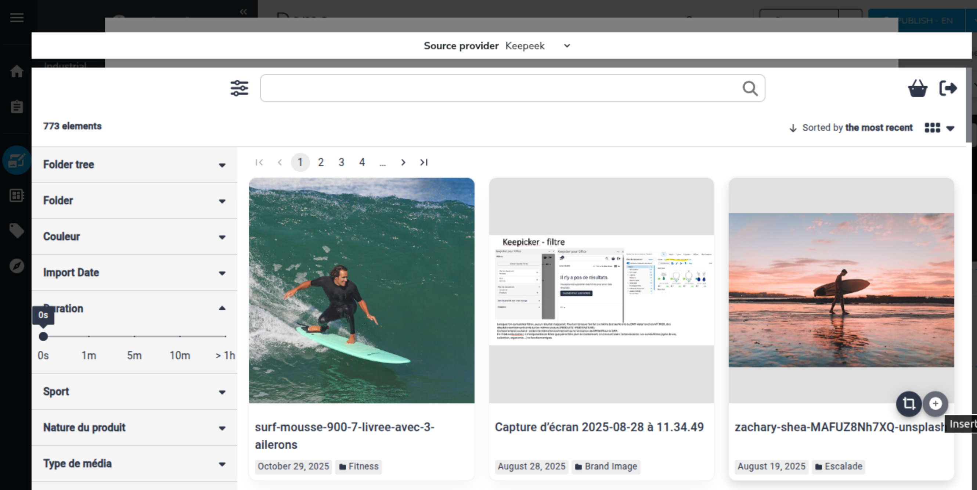The height and width of the screenshot is (490, 977).
Task: Collapse the Duration filter section
Action: coord(222,308)
